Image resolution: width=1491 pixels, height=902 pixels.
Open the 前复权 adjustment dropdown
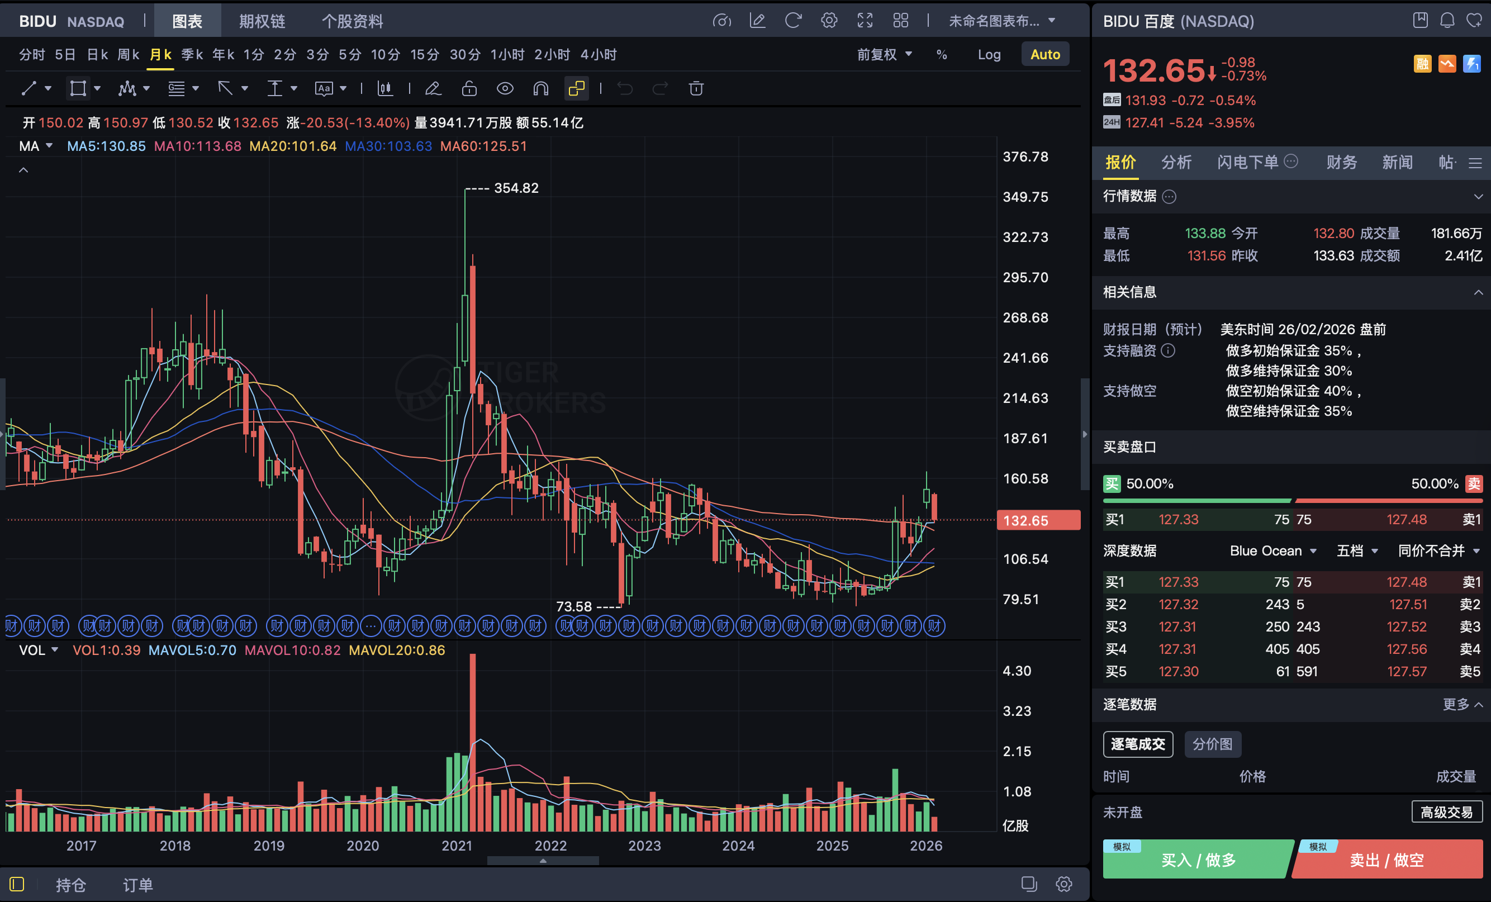pos(884,54)
